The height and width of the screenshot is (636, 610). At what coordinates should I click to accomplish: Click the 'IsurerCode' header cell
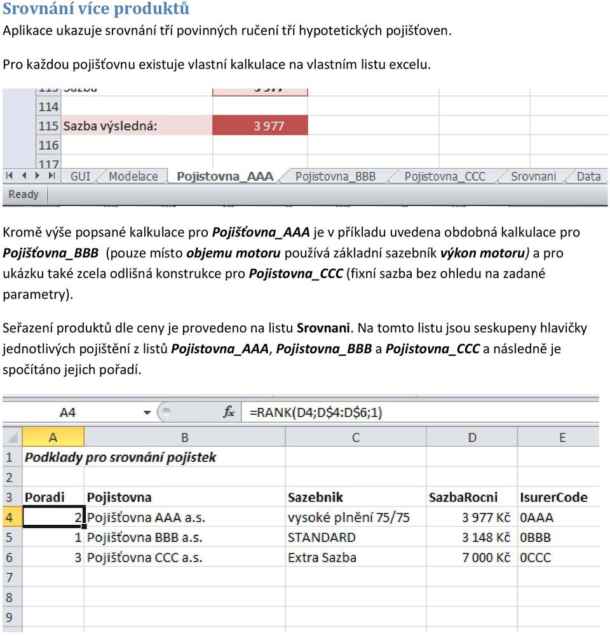tap(559, 497)
